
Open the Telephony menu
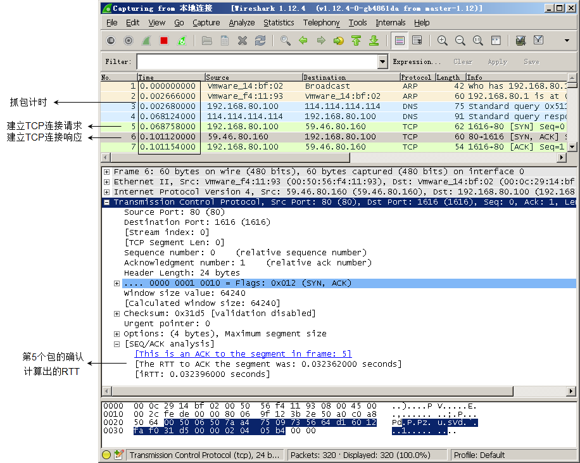[x=321, y=23]
